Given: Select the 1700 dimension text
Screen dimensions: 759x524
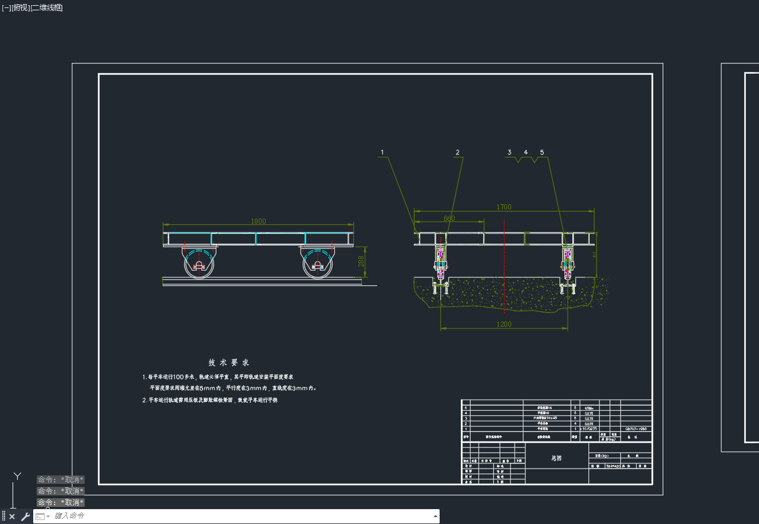Looking at the screenshot, I should [x=504, y=207].
